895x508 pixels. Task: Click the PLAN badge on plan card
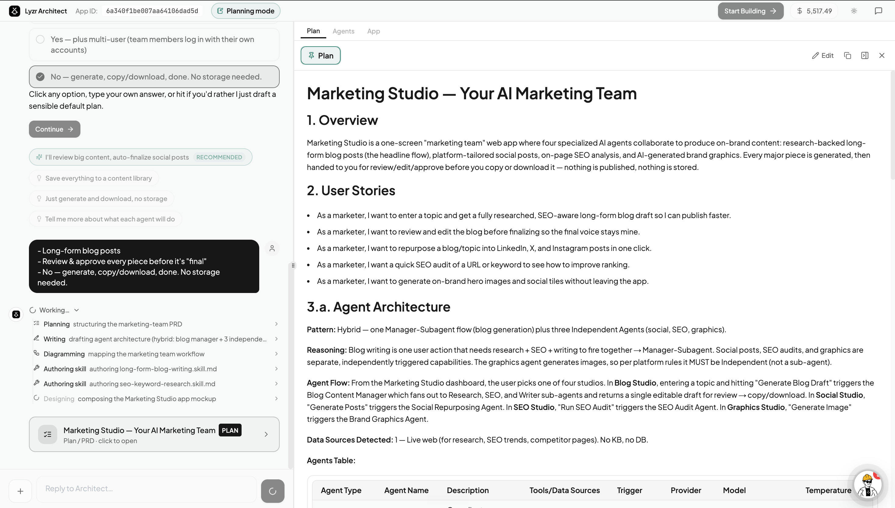tap(230, 430)
